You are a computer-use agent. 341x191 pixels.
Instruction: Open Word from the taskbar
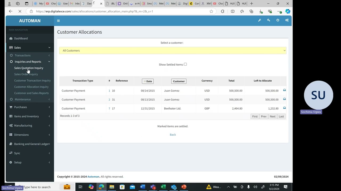(x=142, y=187)
